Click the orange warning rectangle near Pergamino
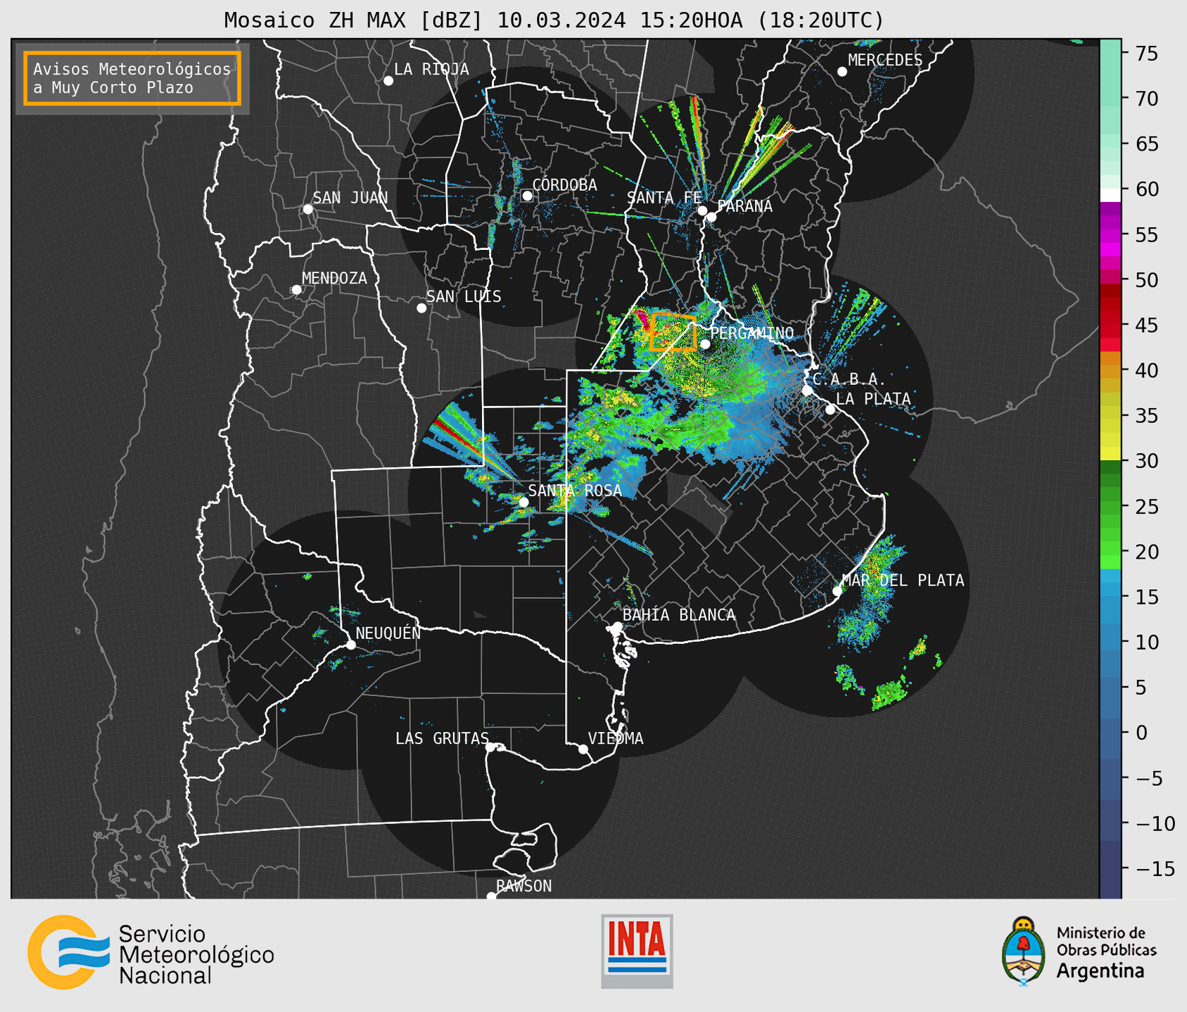This screenshot has height=1012, width=1187. pyautogui.click(x=673, y=332)
